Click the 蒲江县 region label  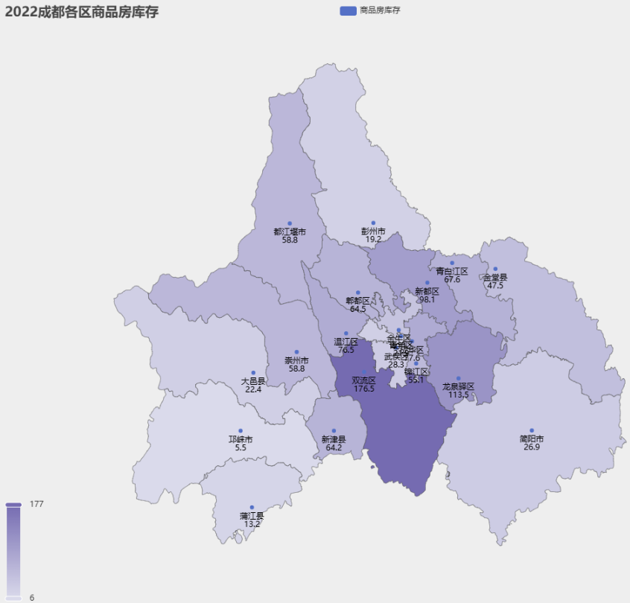click(252, 516)
